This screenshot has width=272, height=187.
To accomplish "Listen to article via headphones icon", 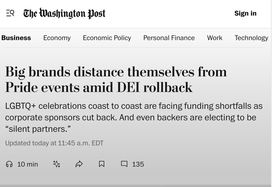I will click(9, 164).
